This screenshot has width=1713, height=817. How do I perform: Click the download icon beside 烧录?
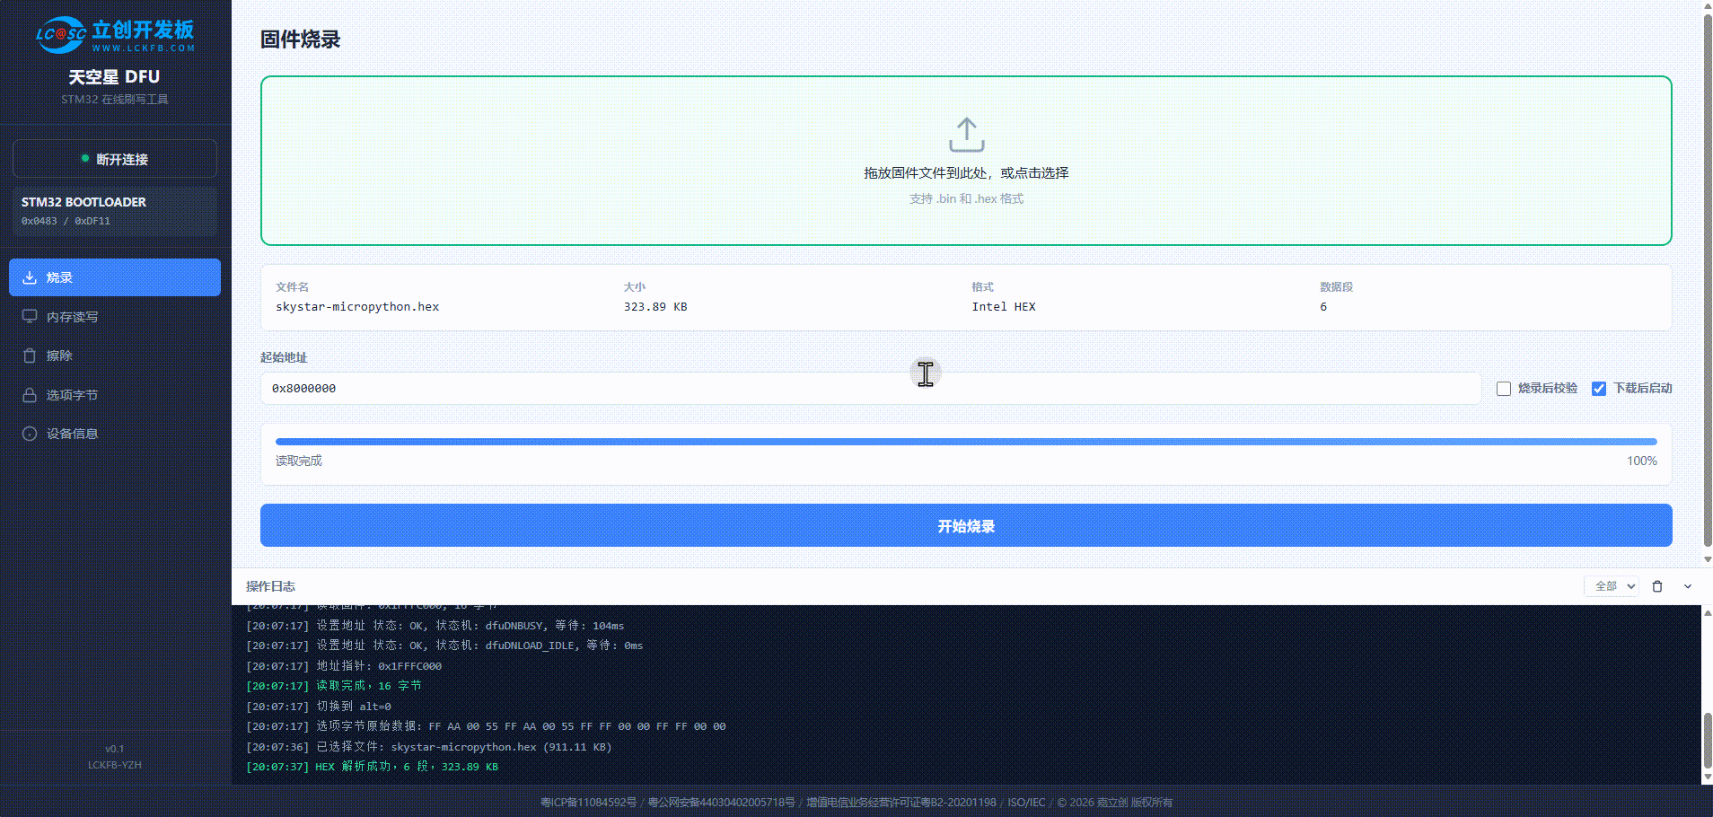(x=30, y=277)
